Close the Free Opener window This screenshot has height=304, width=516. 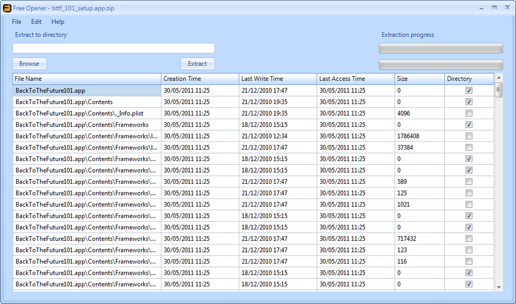(x=507, y=8)
